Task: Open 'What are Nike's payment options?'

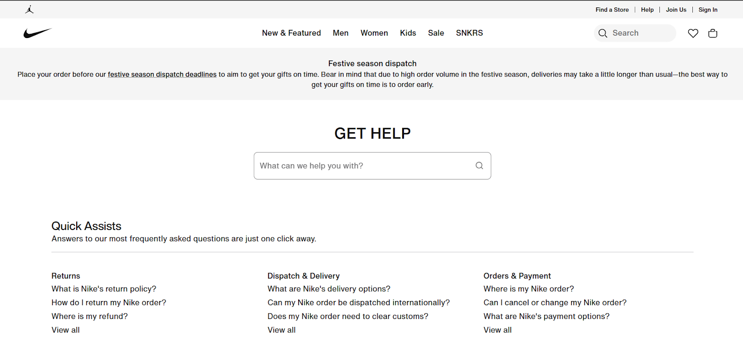Action: coord(547,316)
